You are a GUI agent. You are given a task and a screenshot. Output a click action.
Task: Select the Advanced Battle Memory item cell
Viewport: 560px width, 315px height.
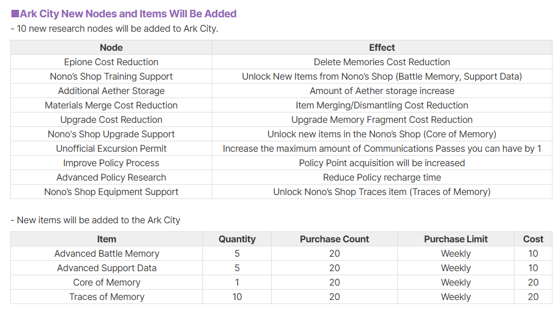[107, 253]
